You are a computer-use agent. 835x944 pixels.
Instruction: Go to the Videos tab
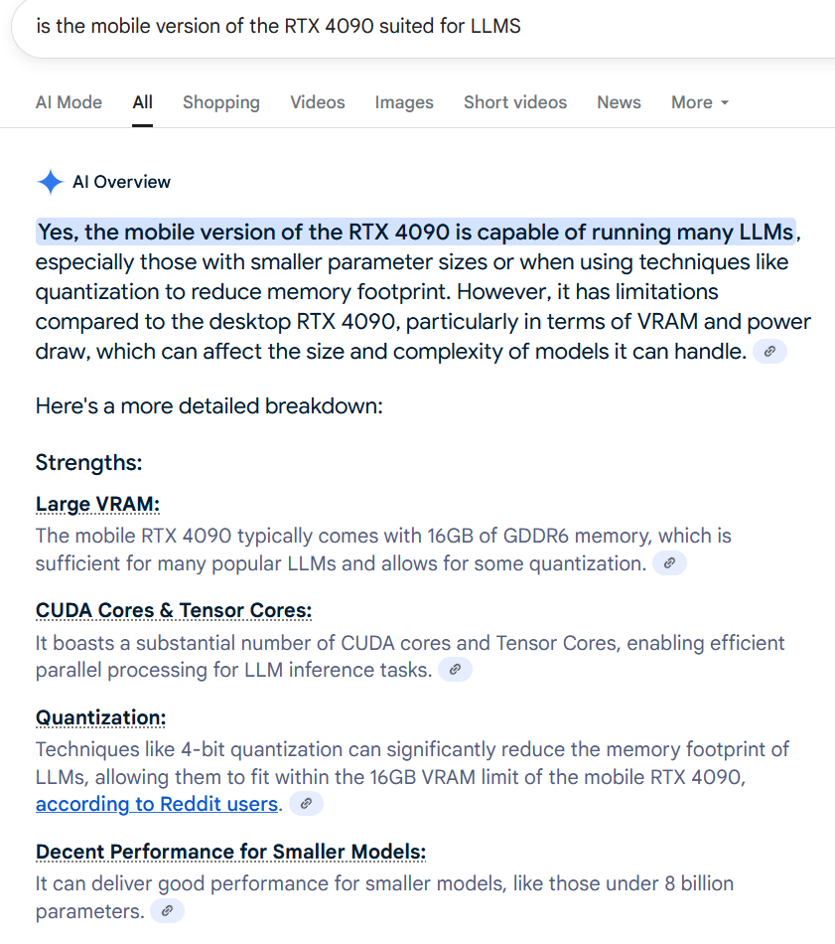coord(318,102)
